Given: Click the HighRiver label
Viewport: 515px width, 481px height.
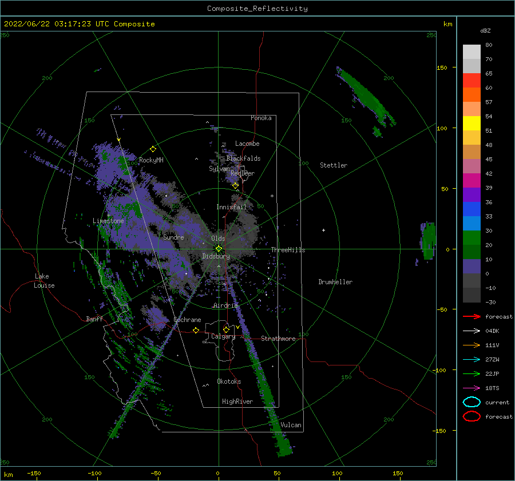Looking at the screenshot, I should point(237,402).
